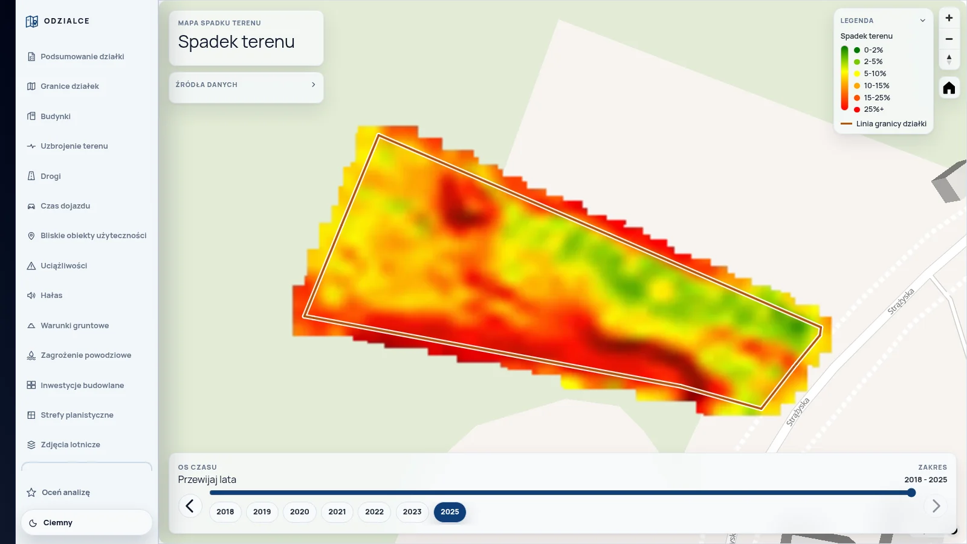Click the Uciążliwości warning triangle icon
This screenshot has height=544, width=967.
[31, 266]
